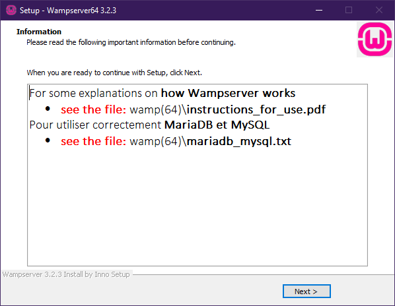Minimize the Setup window
Screen dimensions: 395x306
click(x=319, y=11)
